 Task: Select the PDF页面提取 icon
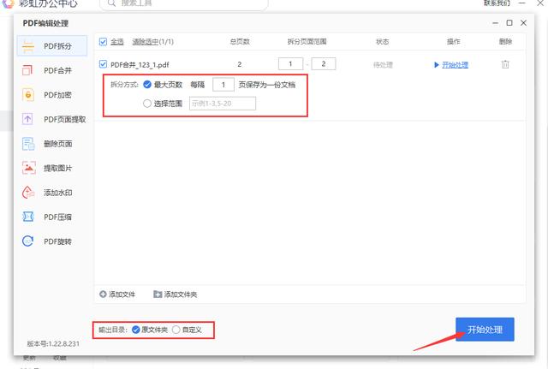(28, 119)
